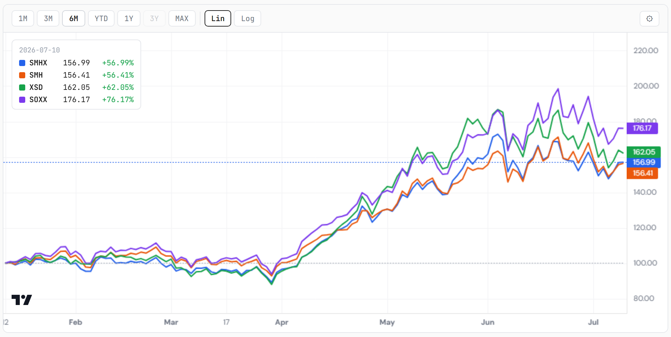Image resolution: width=671 pixels, height=337 pixels.
Task: Click the orange SMH color swatch
Action: [x=22, y=75]
